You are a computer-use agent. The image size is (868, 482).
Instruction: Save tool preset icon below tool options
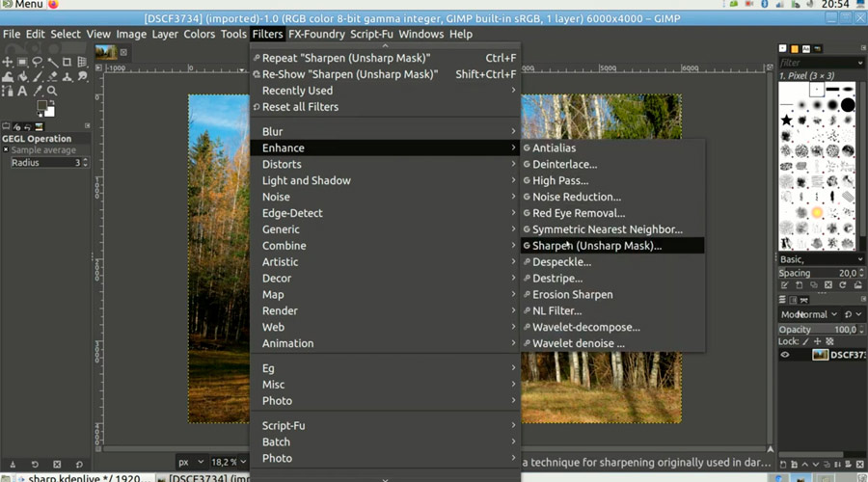point(13,465)
